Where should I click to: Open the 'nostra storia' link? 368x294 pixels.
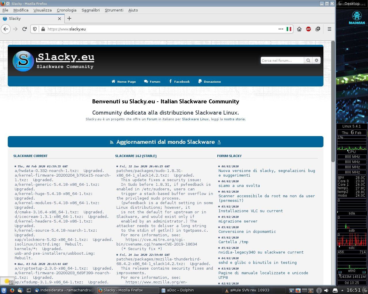(x=234, y=119)
